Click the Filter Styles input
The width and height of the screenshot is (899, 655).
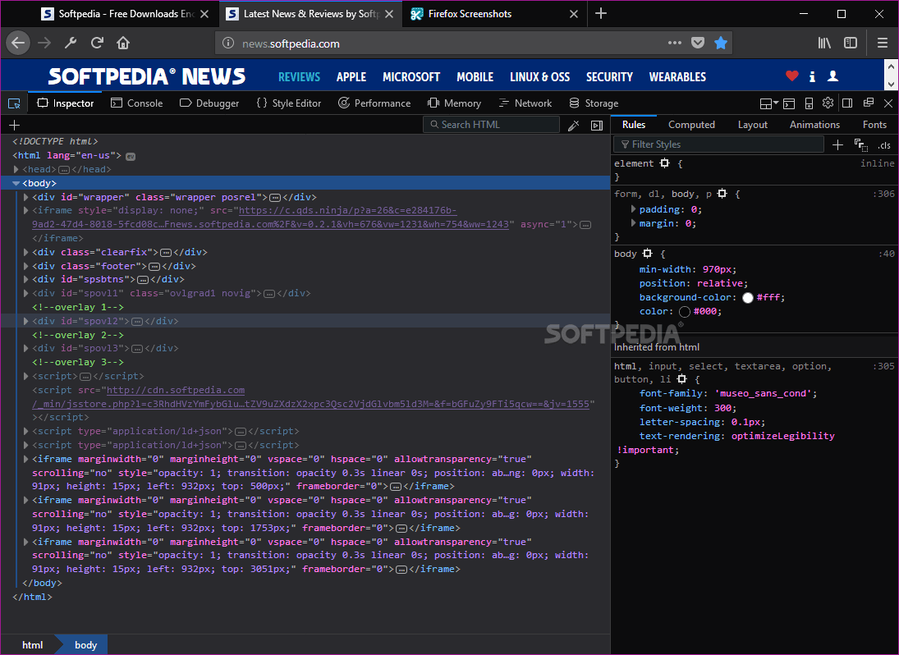(719, 144)
